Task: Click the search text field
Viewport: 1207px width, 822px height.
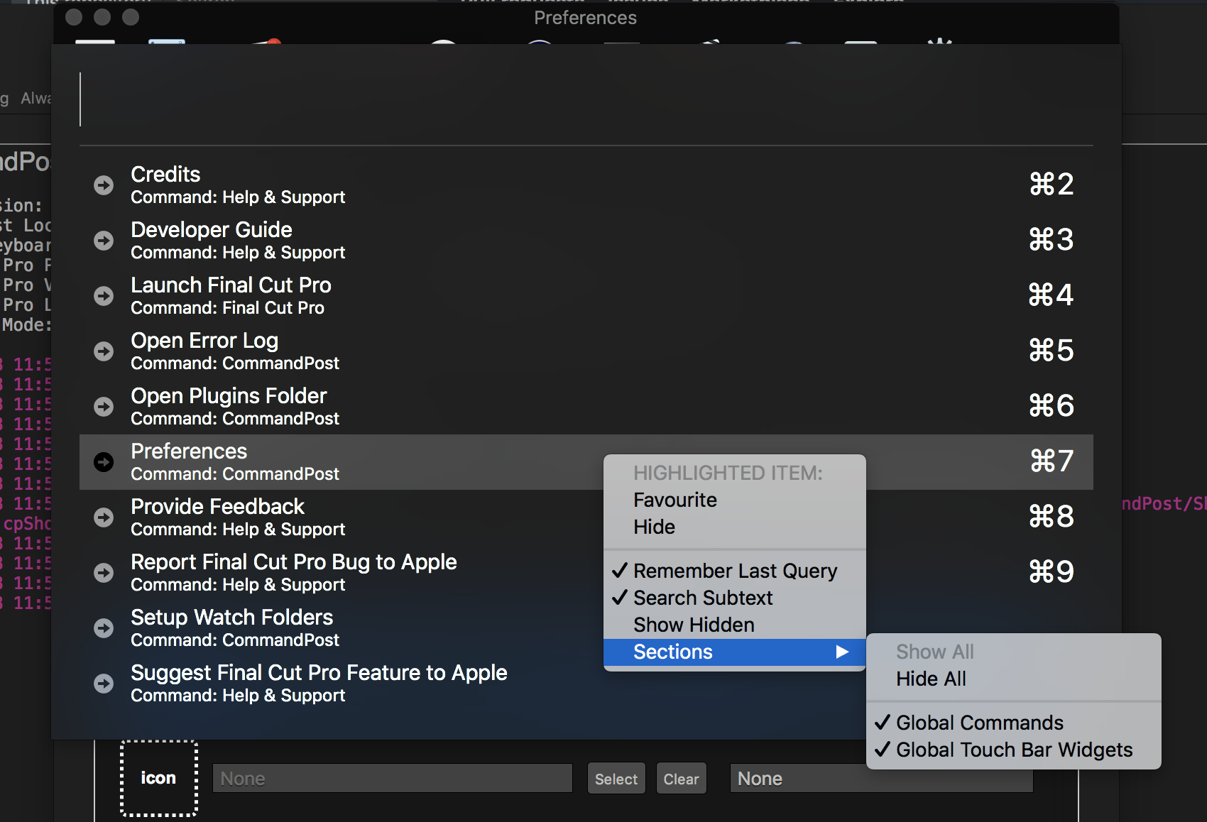Action: [x=586, y=99]
